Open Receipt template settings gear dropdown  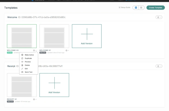(x=159, y=66)
